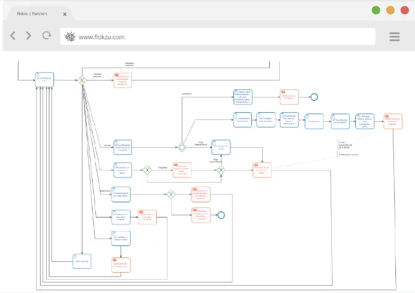The height and width of the screenshot is (293, 415).
Task: Select the blue task feeding the Fotografía X gateway
Action: [123, 170]
